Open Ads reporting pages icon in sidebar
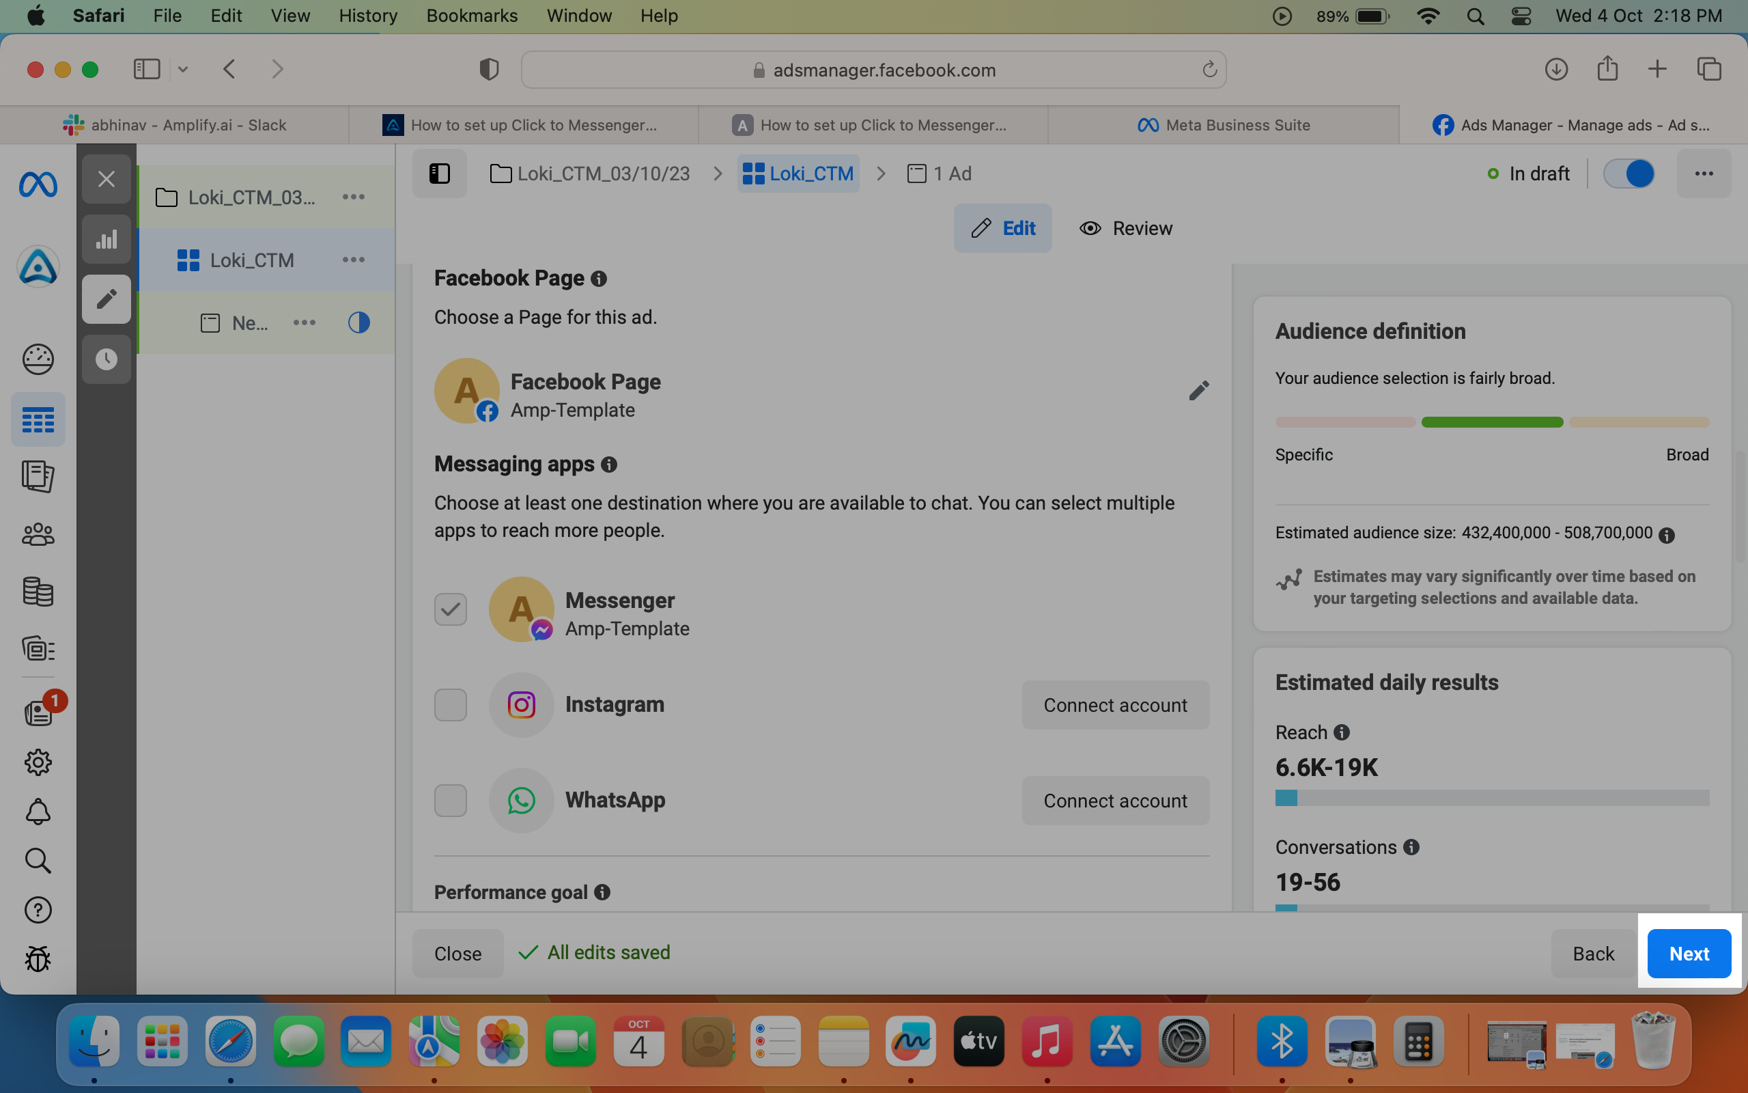Screen dimensions: 1748x1093 pos(38,477)
